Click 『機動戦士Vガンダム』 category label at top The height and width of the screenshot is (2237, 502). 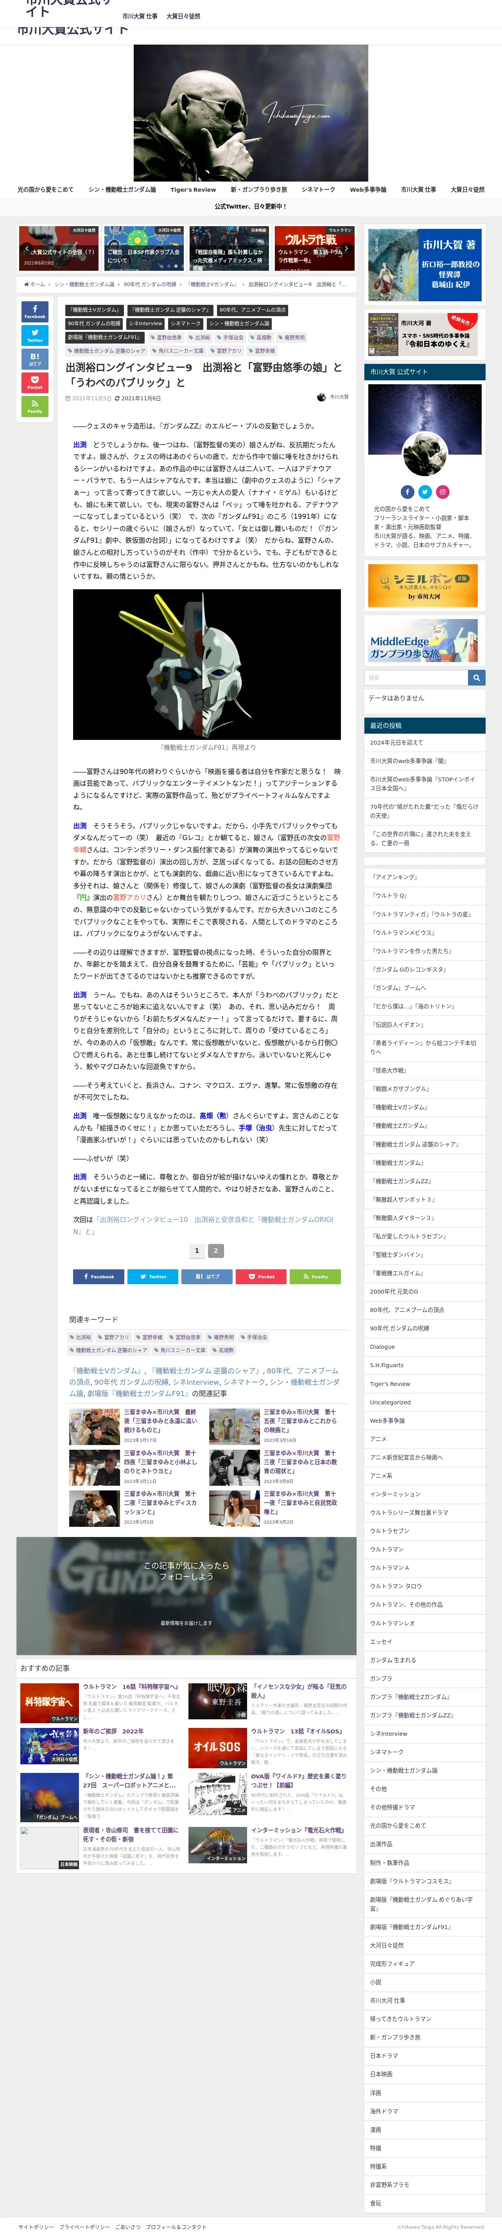94,310
